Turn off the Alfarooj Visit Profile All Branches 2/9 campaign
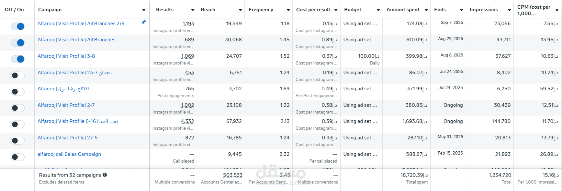The height and width of the screenshot is (191, 562). (18, 26)
